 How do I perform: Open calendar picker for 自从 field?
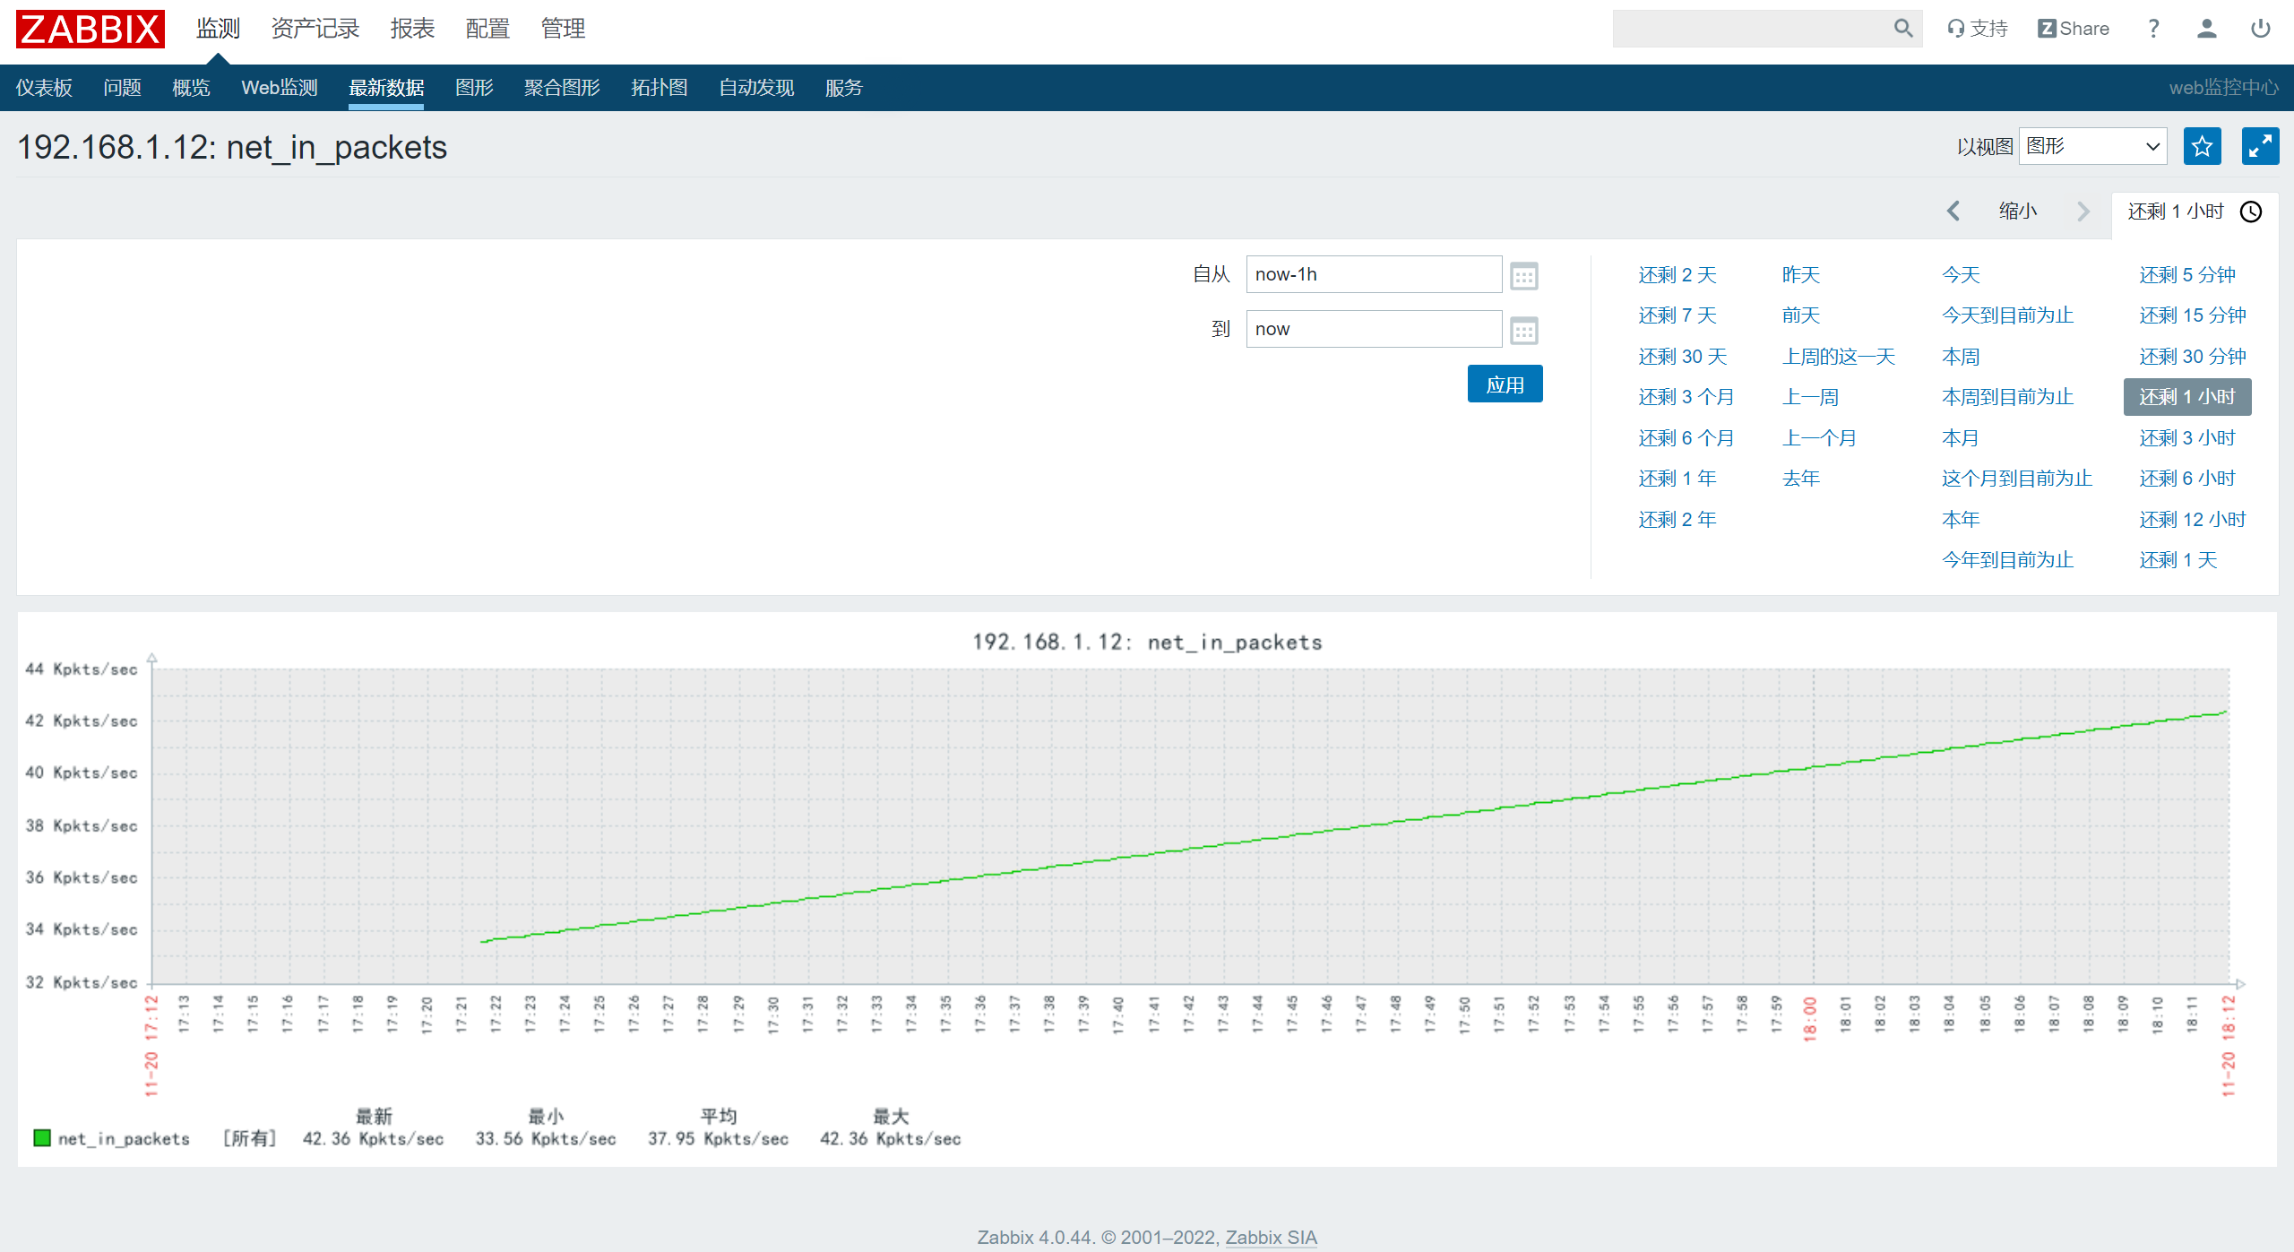click(x=1523, y=275)
